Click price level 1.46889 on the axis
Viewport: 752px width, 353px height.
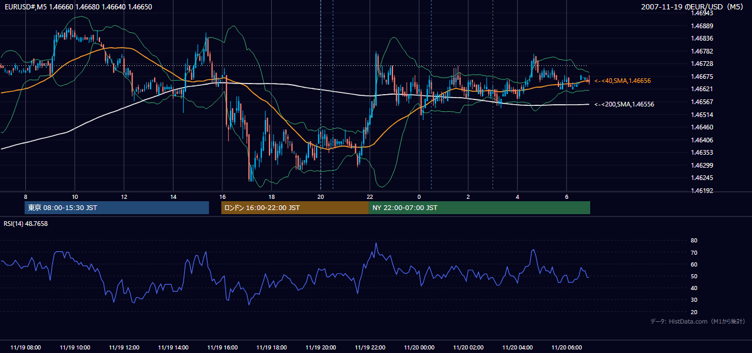coord(702,26)
